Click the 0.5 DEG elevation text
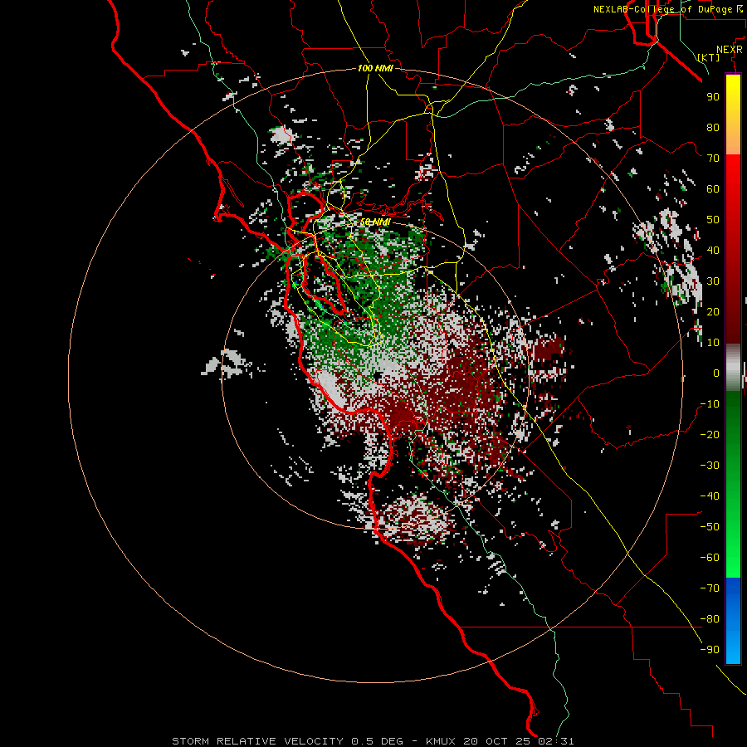This screenshot has height=747, width=747. point(377,741)
